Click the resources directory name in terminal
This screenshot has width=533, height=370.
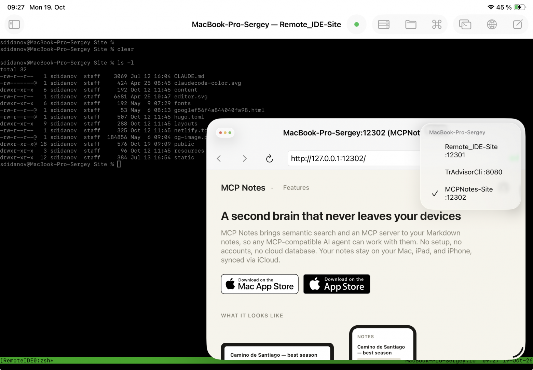[189, 151]
